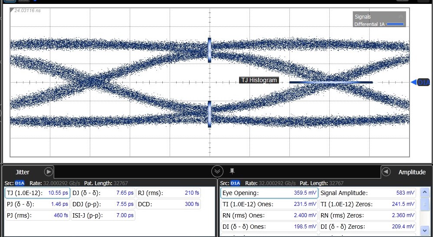
Task: Pin the results panel using the pin icon
Action: tap(232, 170)
